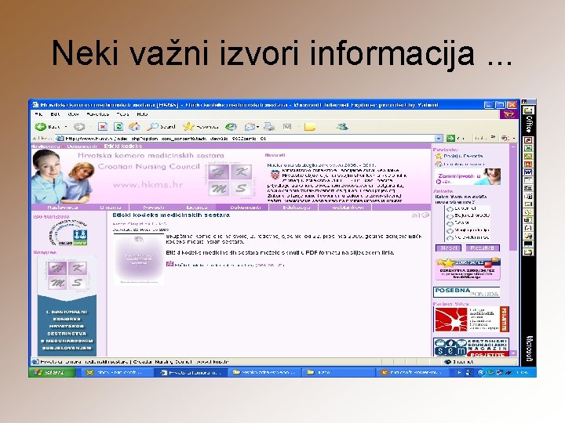Image resolution: width=565 pixels, height=423 pixels.
Task: Click the Dokumenti breadcrumb link
Action: (x=82, y=146)
